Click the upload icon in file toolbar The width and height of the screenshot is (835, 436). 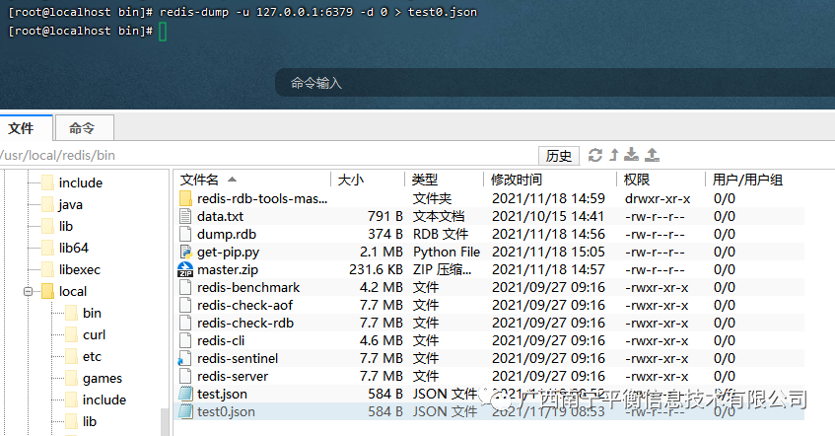pos(652,155)
